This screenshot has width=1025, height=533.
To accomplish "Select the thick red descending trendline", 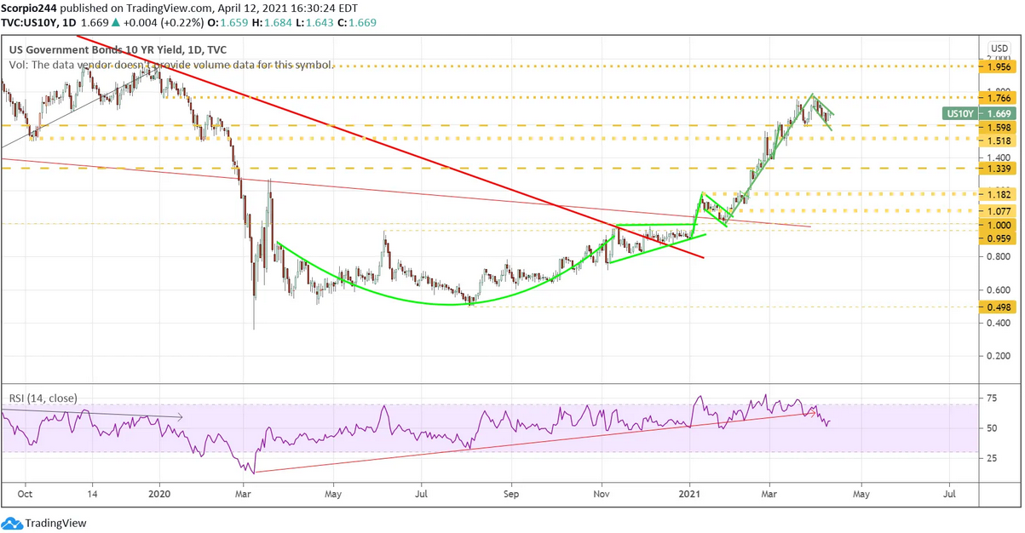I will (x=392, y=146).
